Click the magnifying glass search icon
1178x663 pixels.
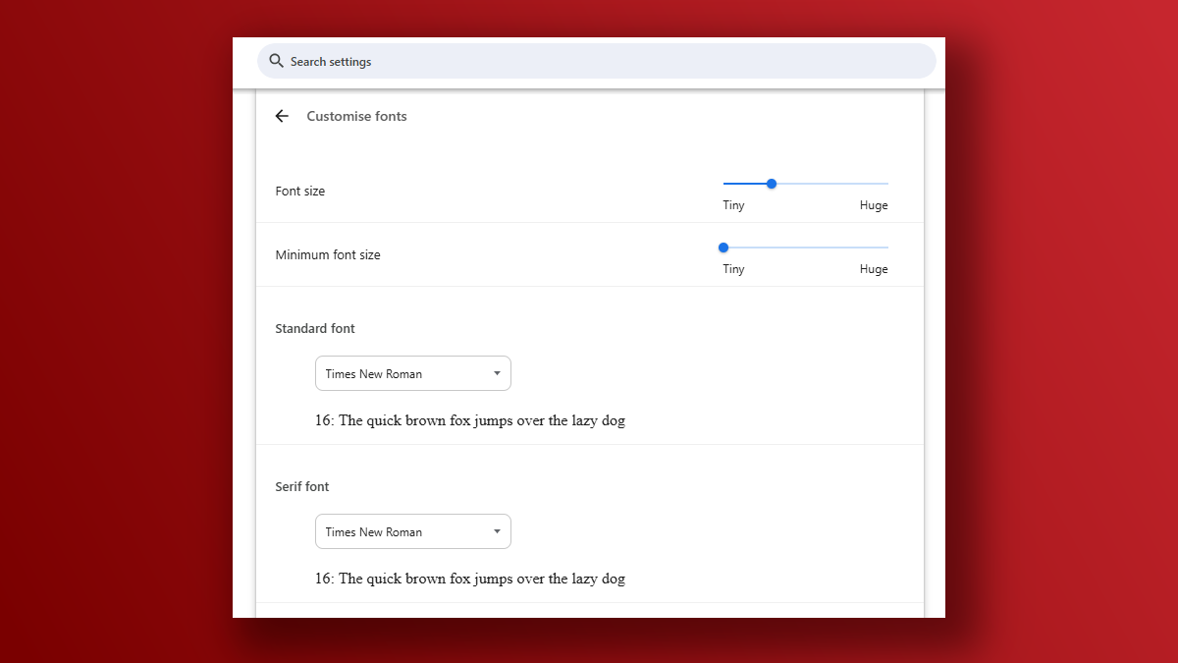pos(276,60)
